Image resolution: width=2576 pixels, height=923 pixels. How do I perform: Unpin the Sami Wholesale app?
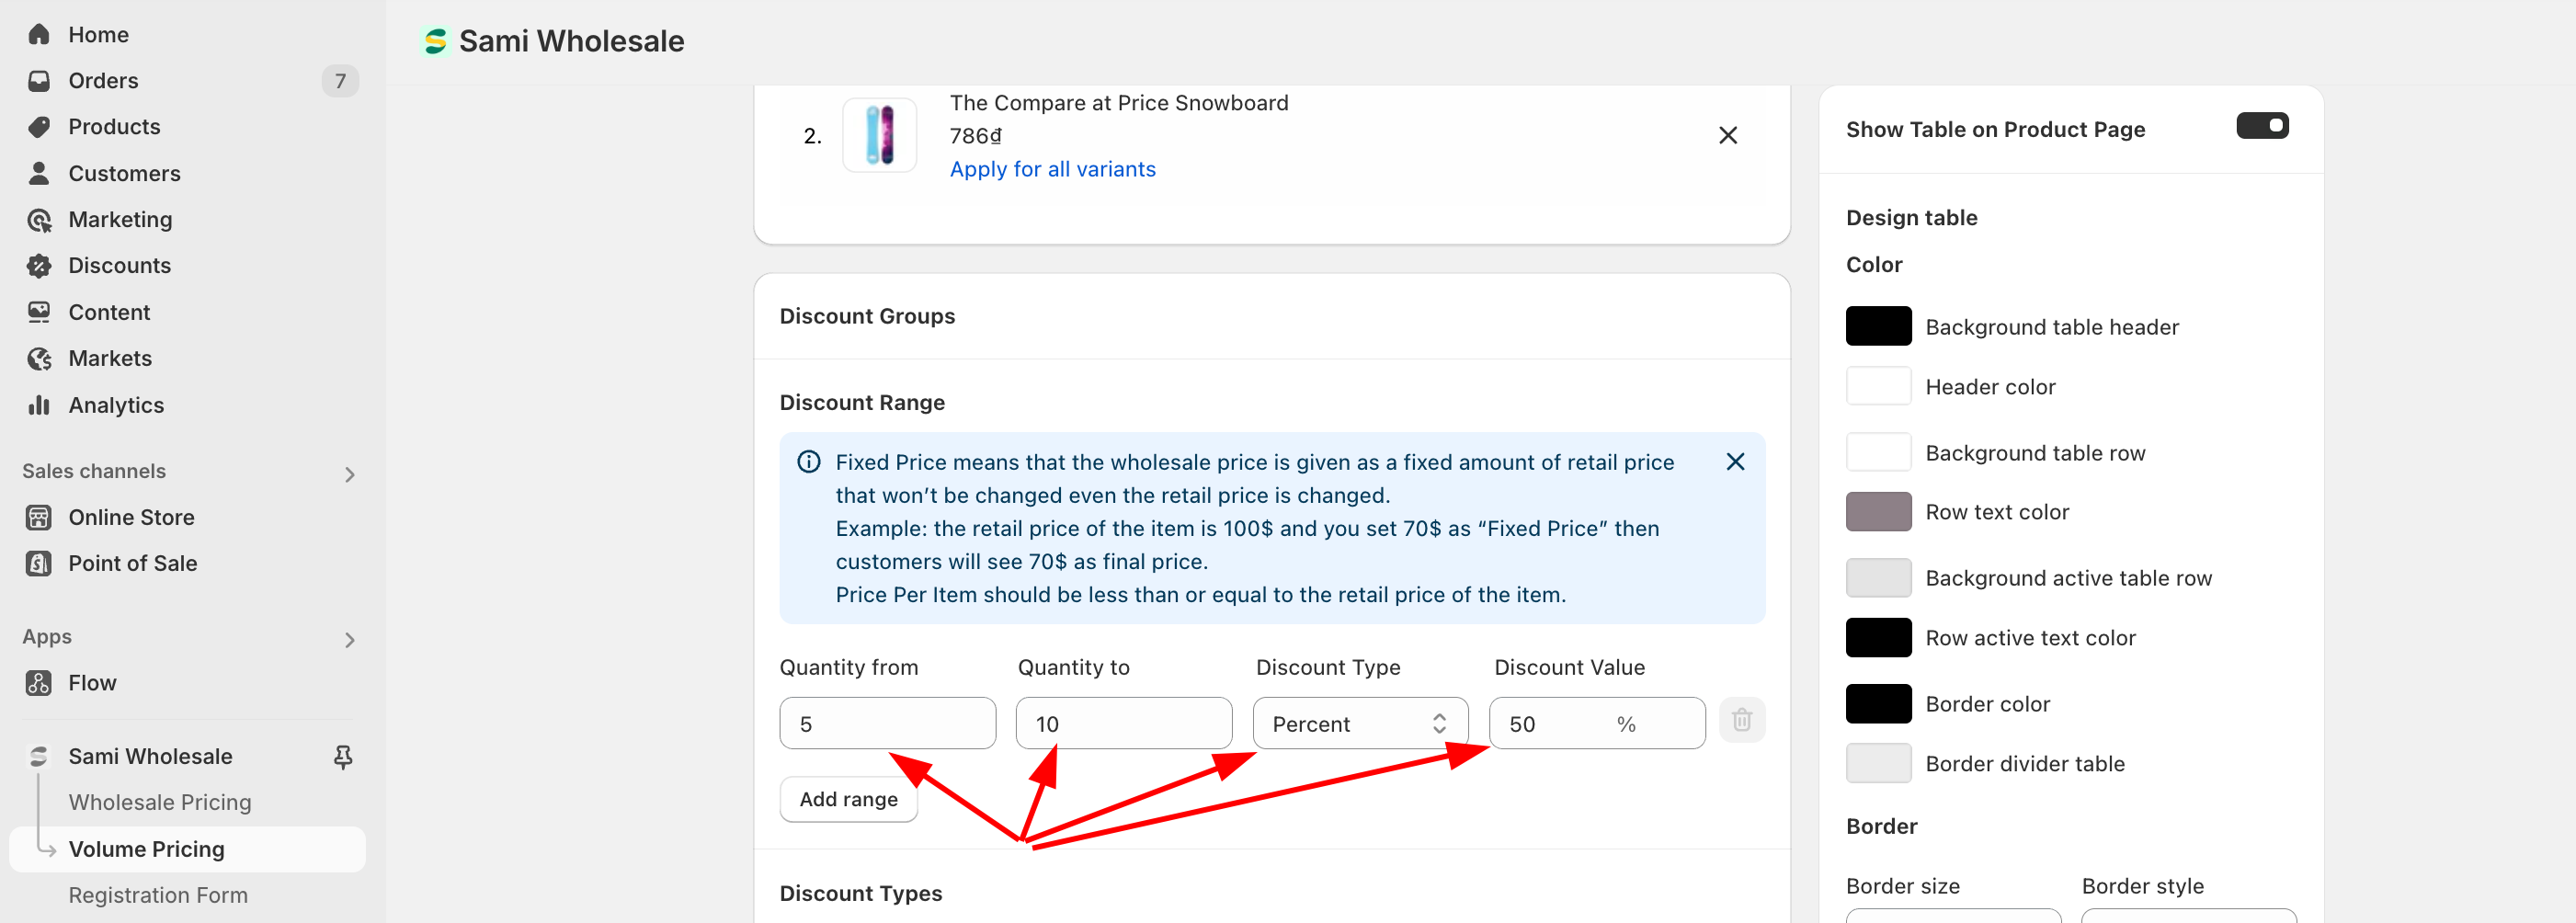click(343, 757)
